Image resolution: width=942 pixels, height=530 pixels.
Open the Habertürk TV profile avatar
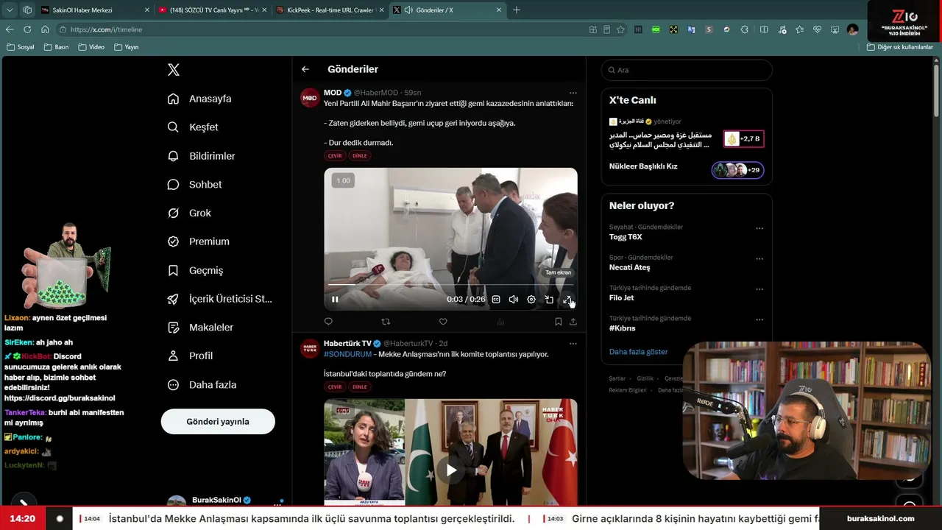click(310, 348)
